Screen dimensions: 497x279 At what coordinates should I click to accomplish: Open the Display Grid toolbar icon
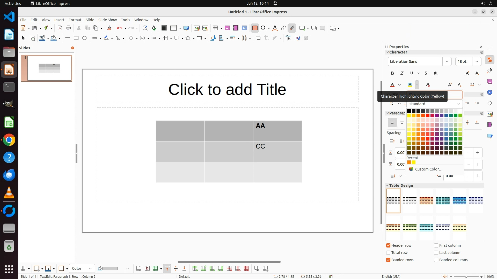click(x=164, y=28)
